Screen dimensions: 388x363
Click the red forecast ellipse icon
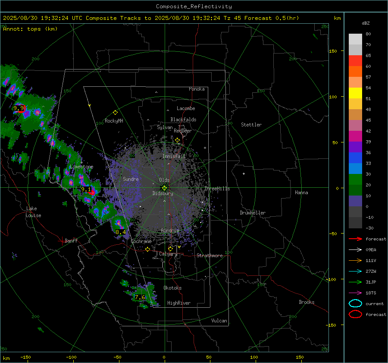click(x=355, y=314)
